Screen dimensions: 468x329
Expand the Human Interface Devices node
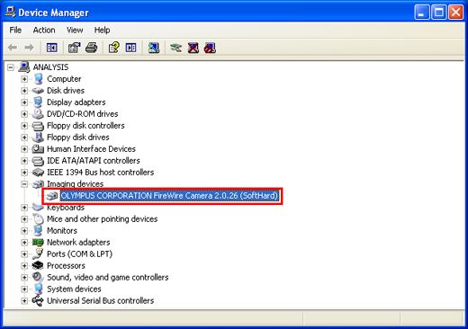tap(24, 149)
